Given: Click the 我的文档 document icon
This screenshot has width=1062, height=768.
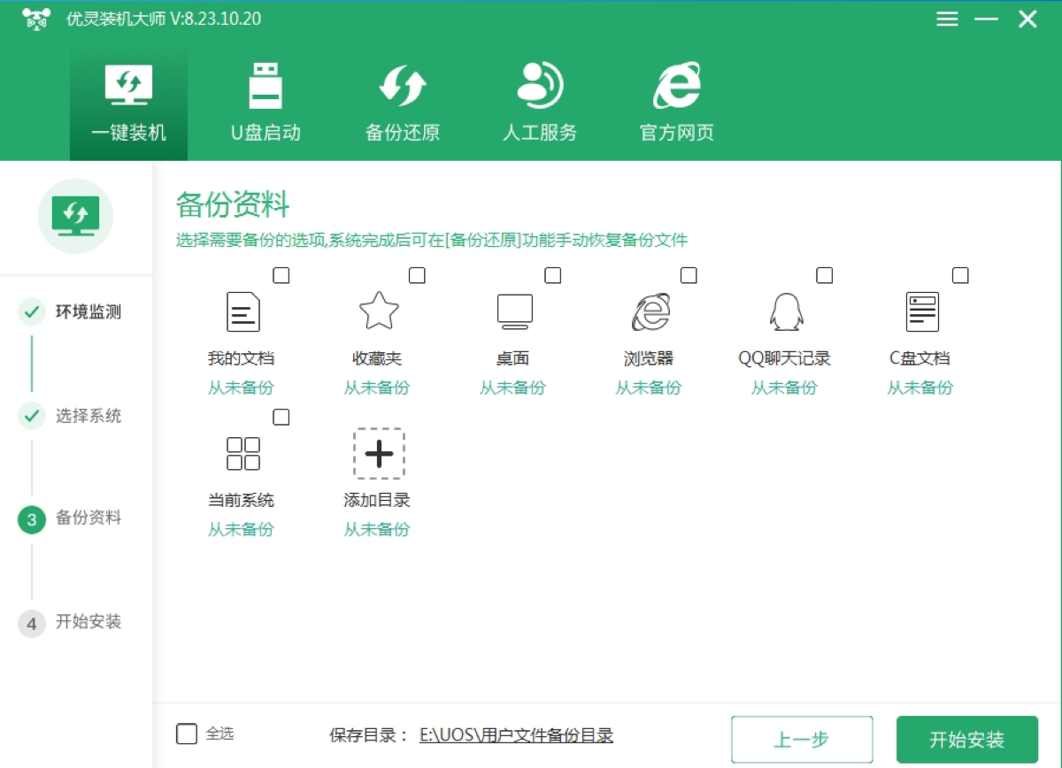Looking at the screenshot, I should click(242, 312).
